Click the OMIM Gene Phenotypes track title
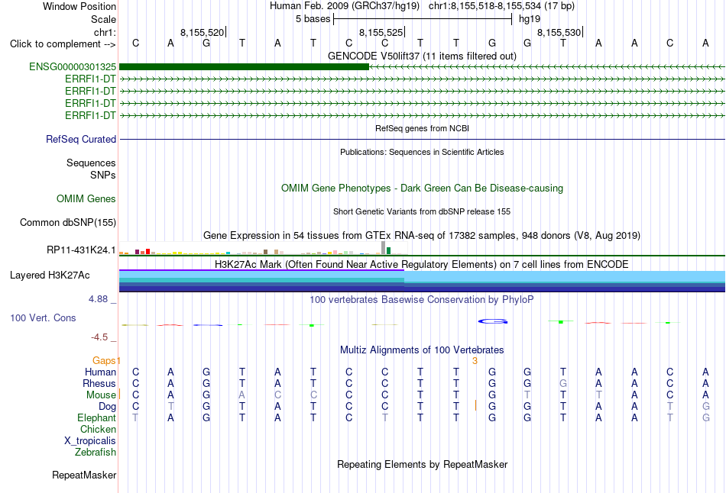Viewport: 726px width, 493px height. (422, 188)
